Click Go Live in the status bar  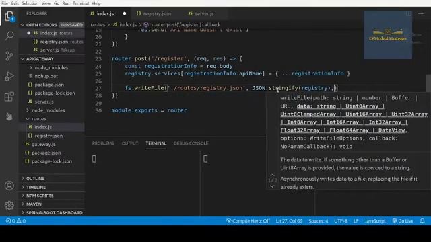click(403, 221)
